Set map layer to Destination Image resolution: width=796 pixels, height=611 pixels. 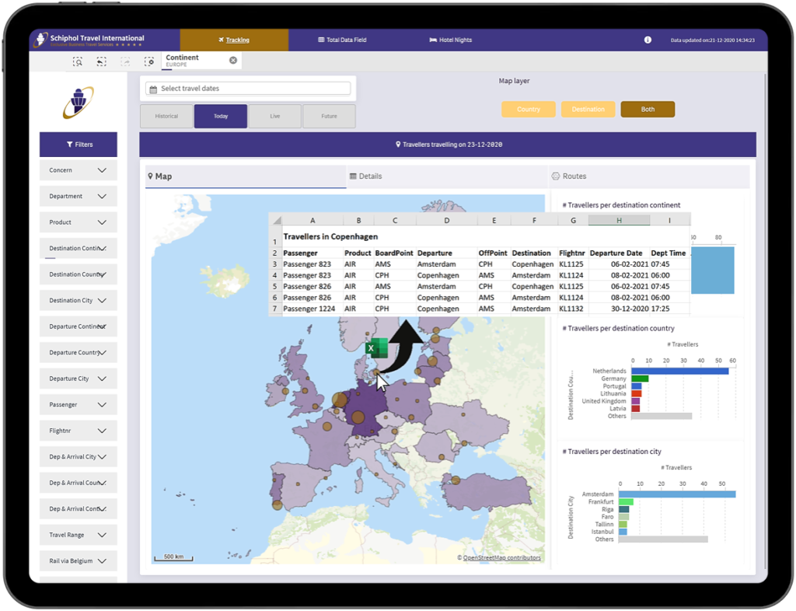click(588, 109)
